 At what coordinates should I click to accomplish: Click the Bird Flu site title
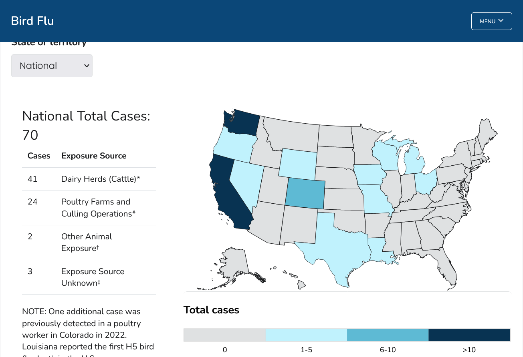tap(32, 21)
